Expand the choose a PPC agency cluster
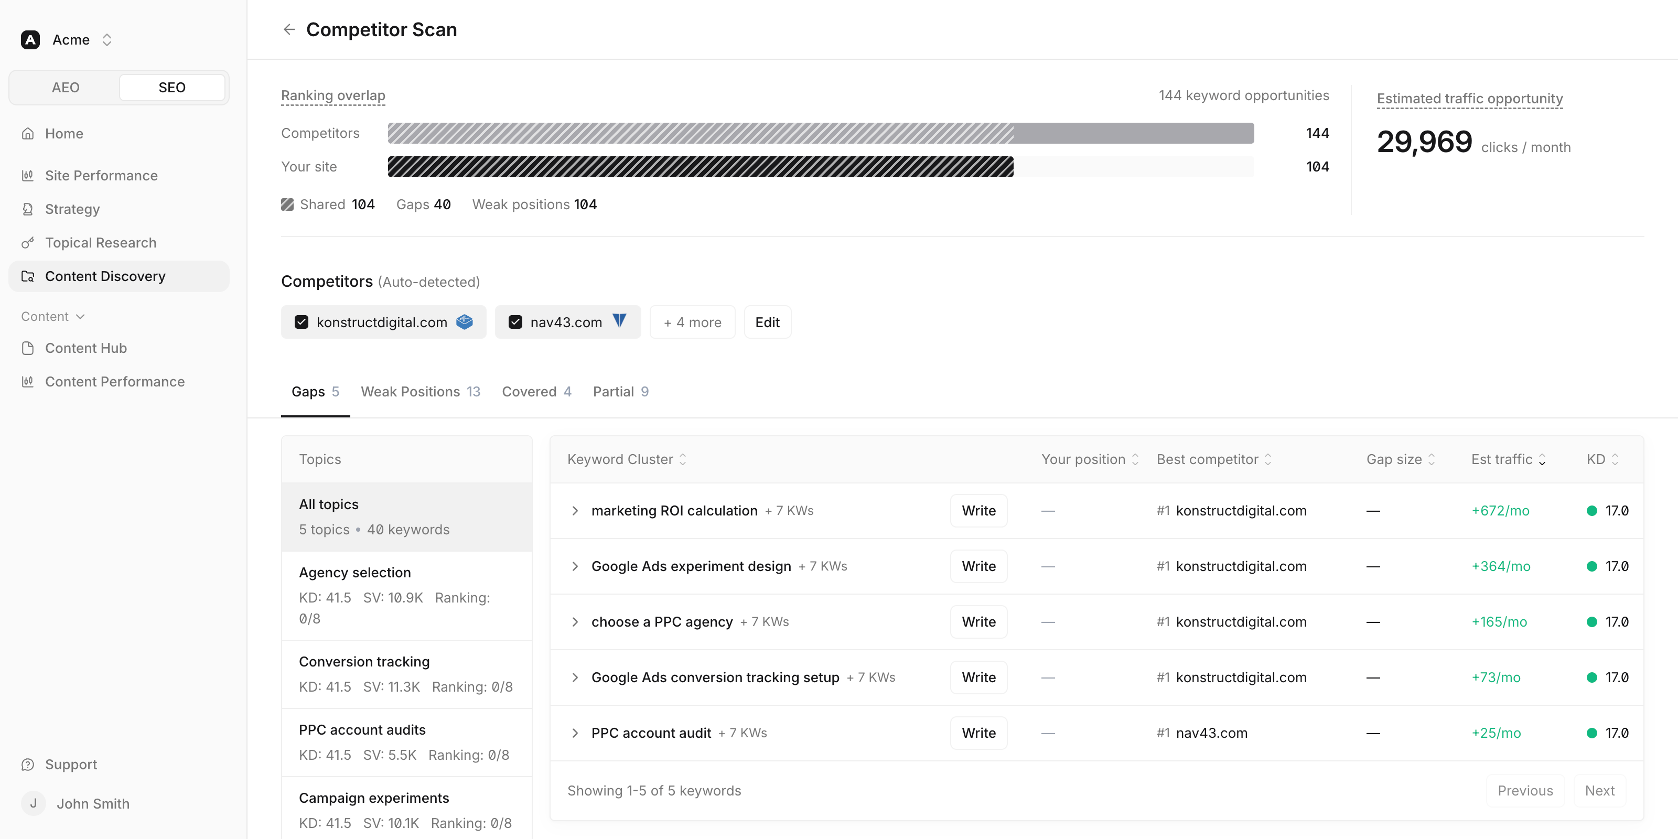This screenshot has width=1678, height=839. click(x=575, y=621)
